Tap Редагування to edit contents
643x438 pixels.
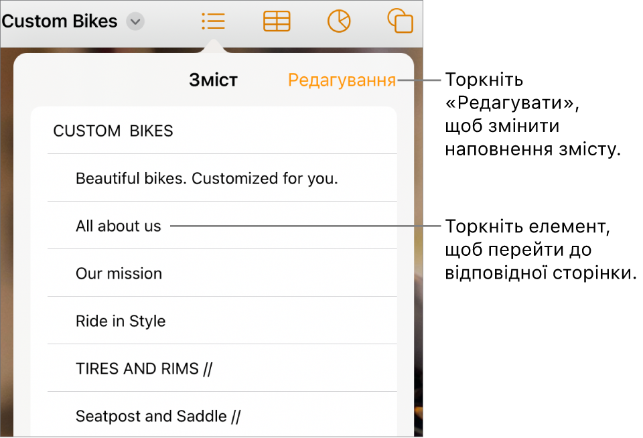tap(342, 80)
